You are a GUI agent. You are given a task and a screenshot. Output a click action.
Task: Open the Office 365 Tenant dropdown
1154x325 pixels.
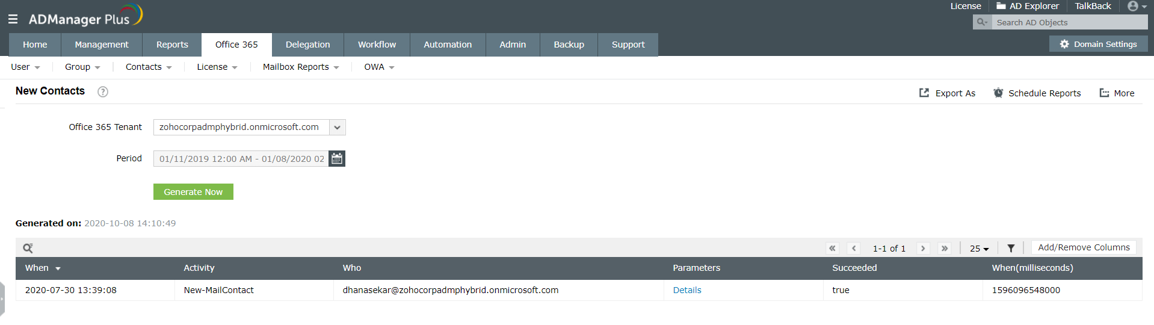pos(250,127)
